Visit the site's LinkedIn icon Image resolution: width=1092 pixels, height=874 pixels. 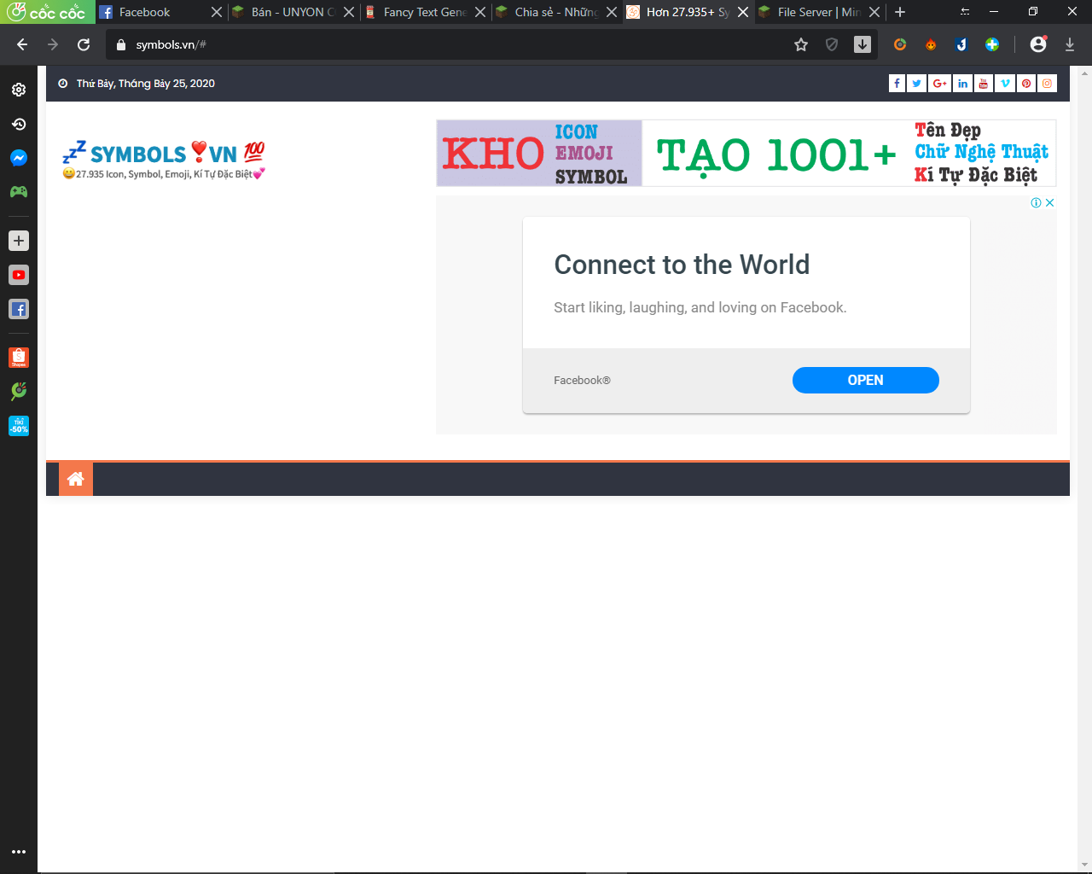tap(963, 83)
